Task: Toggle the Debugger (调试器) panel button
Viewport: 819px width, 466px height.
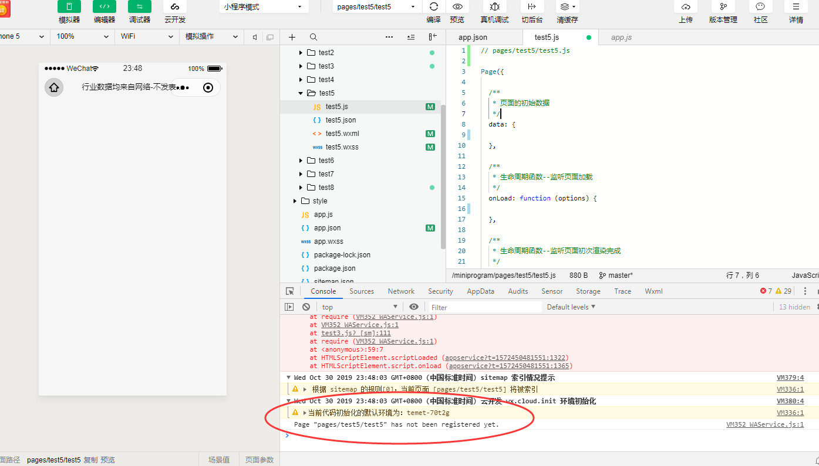Action: click(139, 7)
